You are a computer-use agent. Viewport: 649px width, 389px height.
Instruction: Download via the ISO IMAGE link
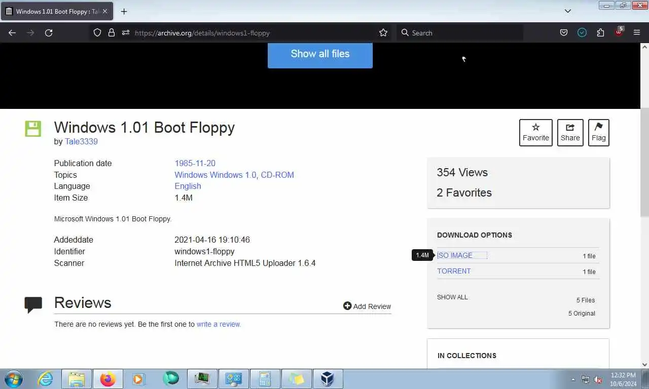click(455, 255)
